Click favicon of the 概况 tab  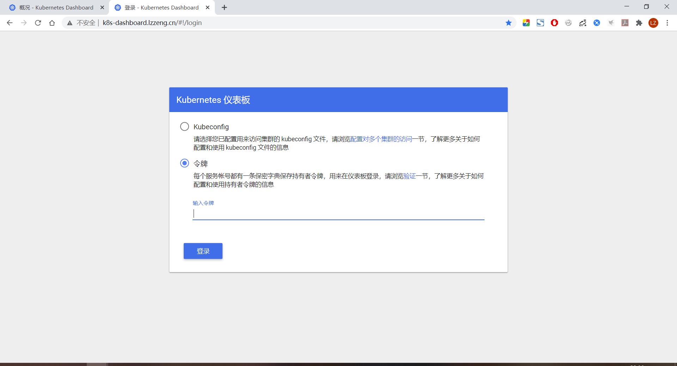click(12, 7)
